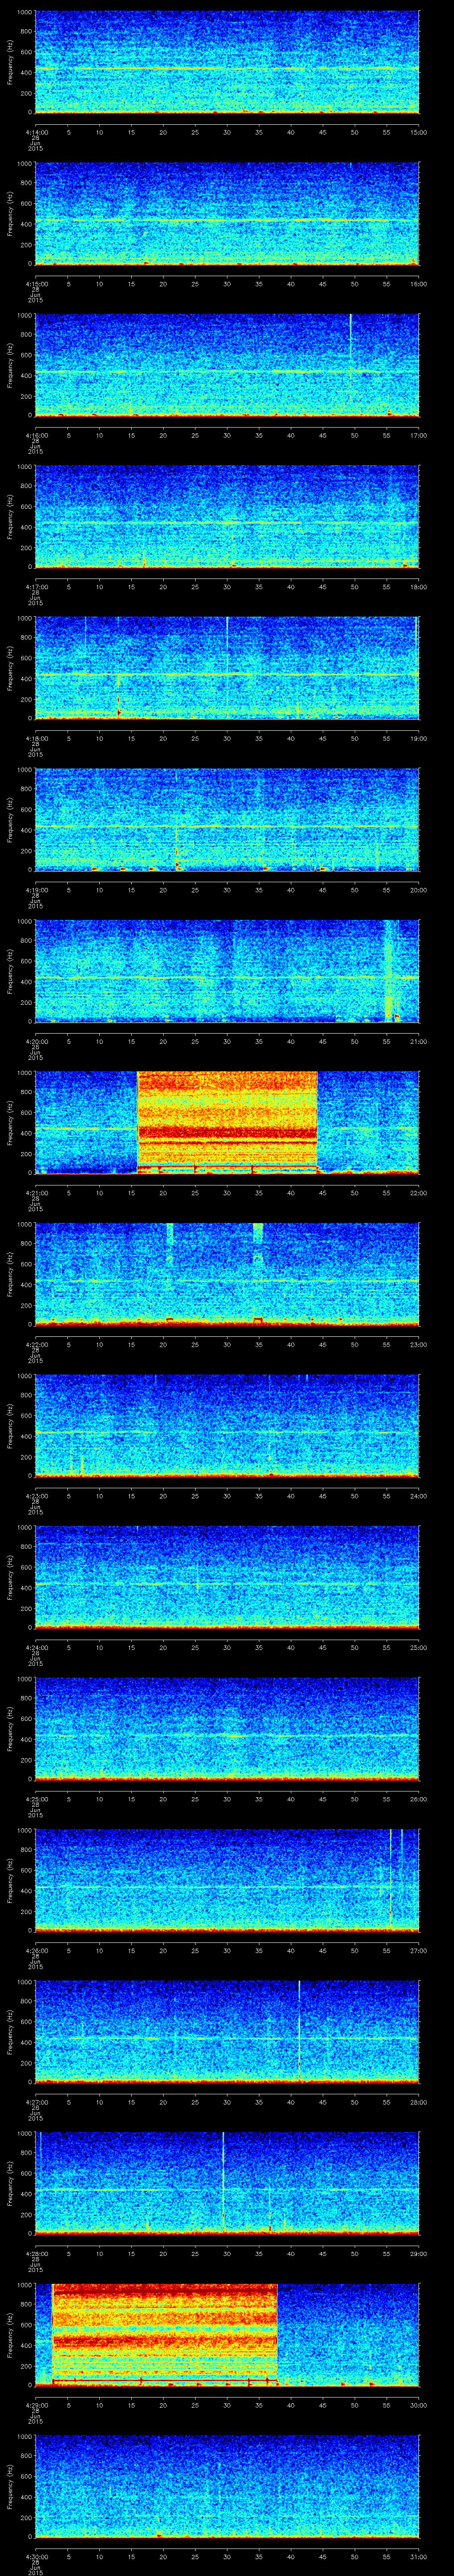Image resolution: width=454 pixels, height=2576 pixels.
Task: Select the loud broadband burst in 4:21 spectrogram
Action: pos(227,1122)
